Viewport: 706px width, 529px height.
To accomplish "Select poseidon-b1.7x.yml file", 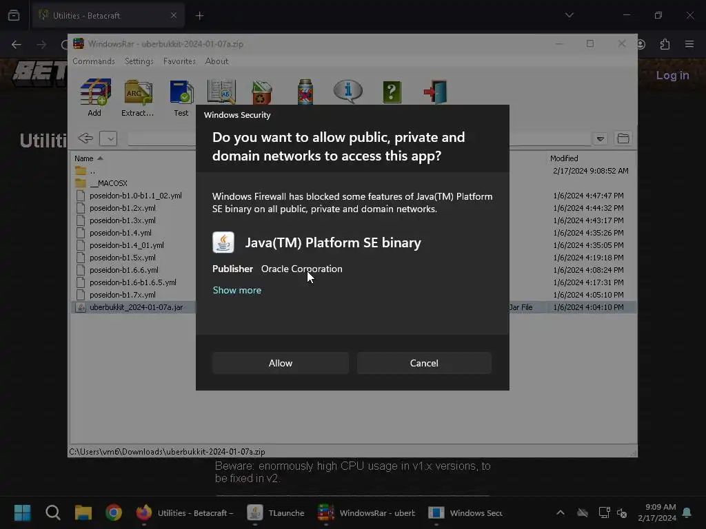I will coord(123,295).
